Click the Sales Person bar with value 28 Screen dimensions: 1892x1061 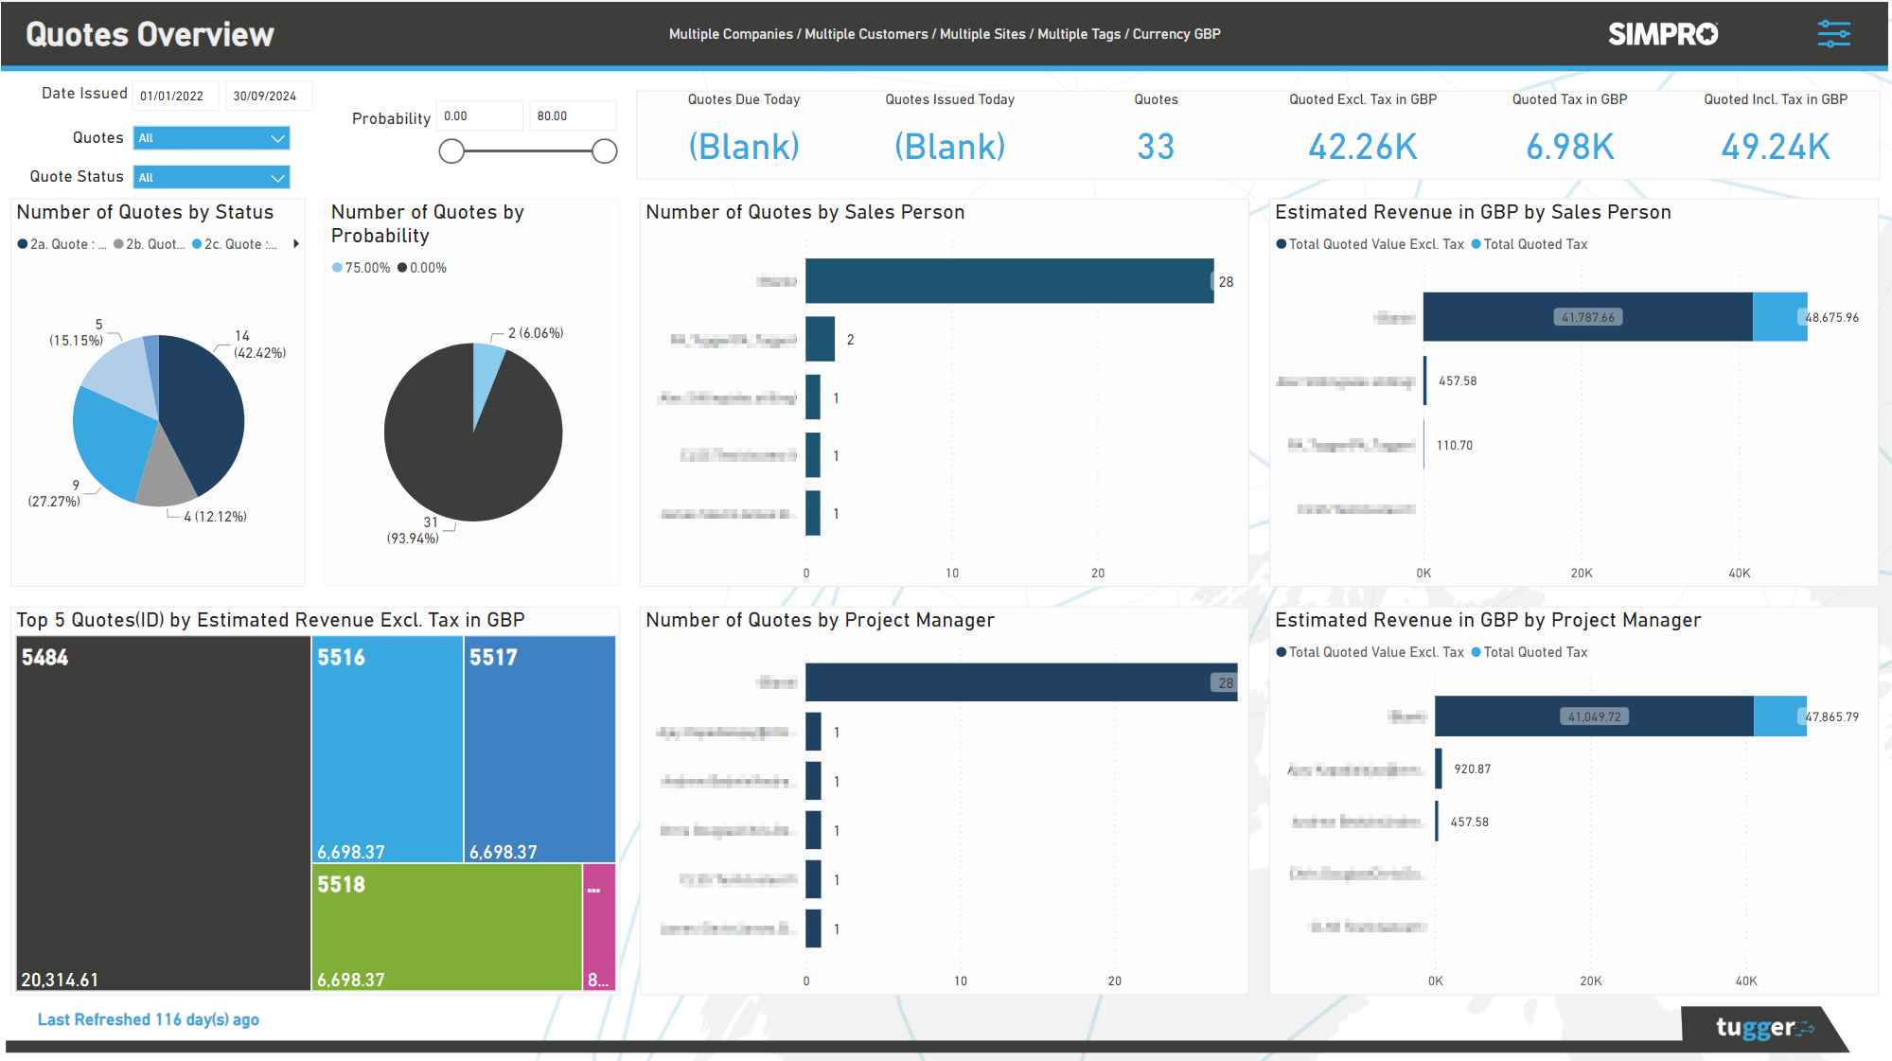pos(1009,281)
